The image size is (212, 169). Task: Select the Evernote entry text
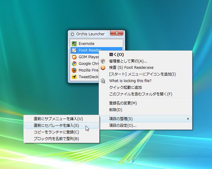coord(87,44)
